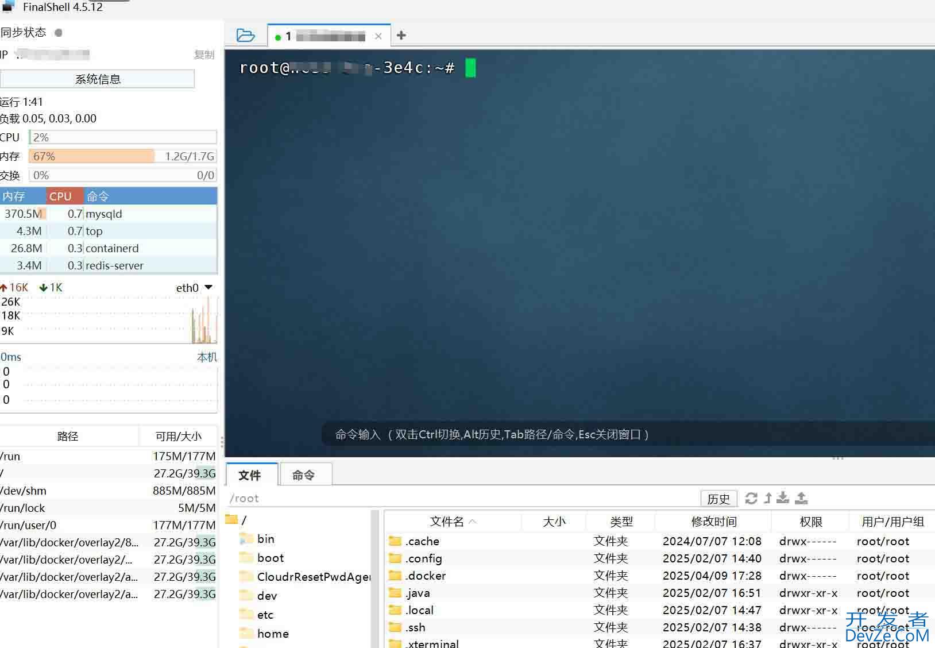
Task: Click the upload file icon
Action: [x=801, y=498]
